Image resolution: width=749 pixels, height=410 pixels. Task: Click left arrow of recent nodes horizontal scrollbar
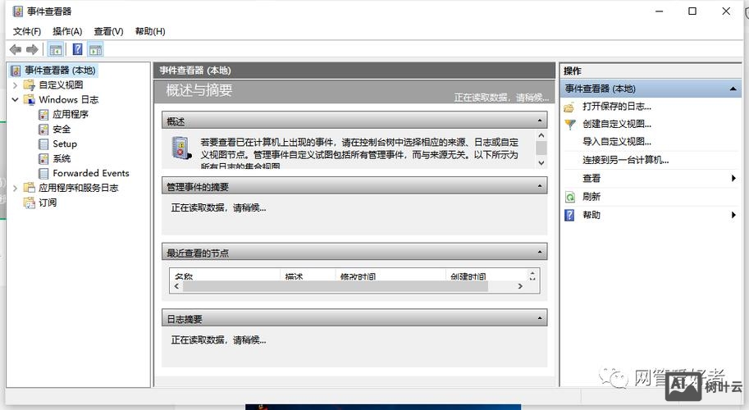(x=176, y=286)
